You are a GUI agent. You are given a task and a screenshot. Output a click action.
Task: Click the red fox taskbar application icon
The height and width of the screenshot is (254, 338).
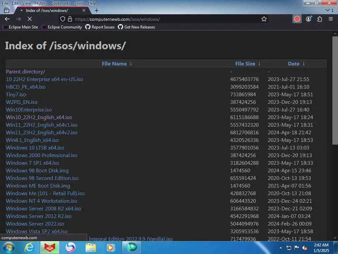coord(50,248)
